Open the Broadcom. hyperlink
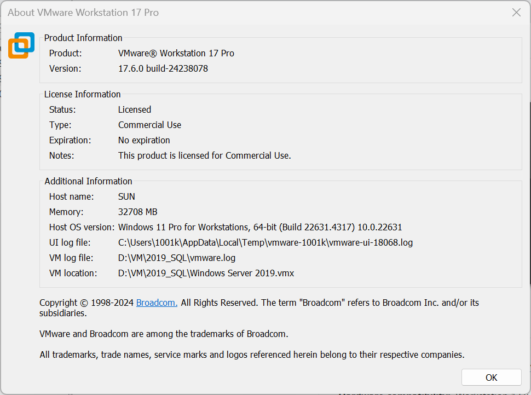This screenshot has width=531, height=395. point(157,303)
